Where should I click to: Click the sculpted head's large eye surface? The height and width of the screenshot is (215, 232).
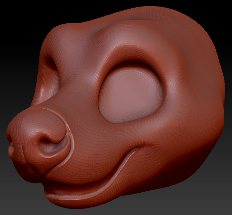(131, 95)
